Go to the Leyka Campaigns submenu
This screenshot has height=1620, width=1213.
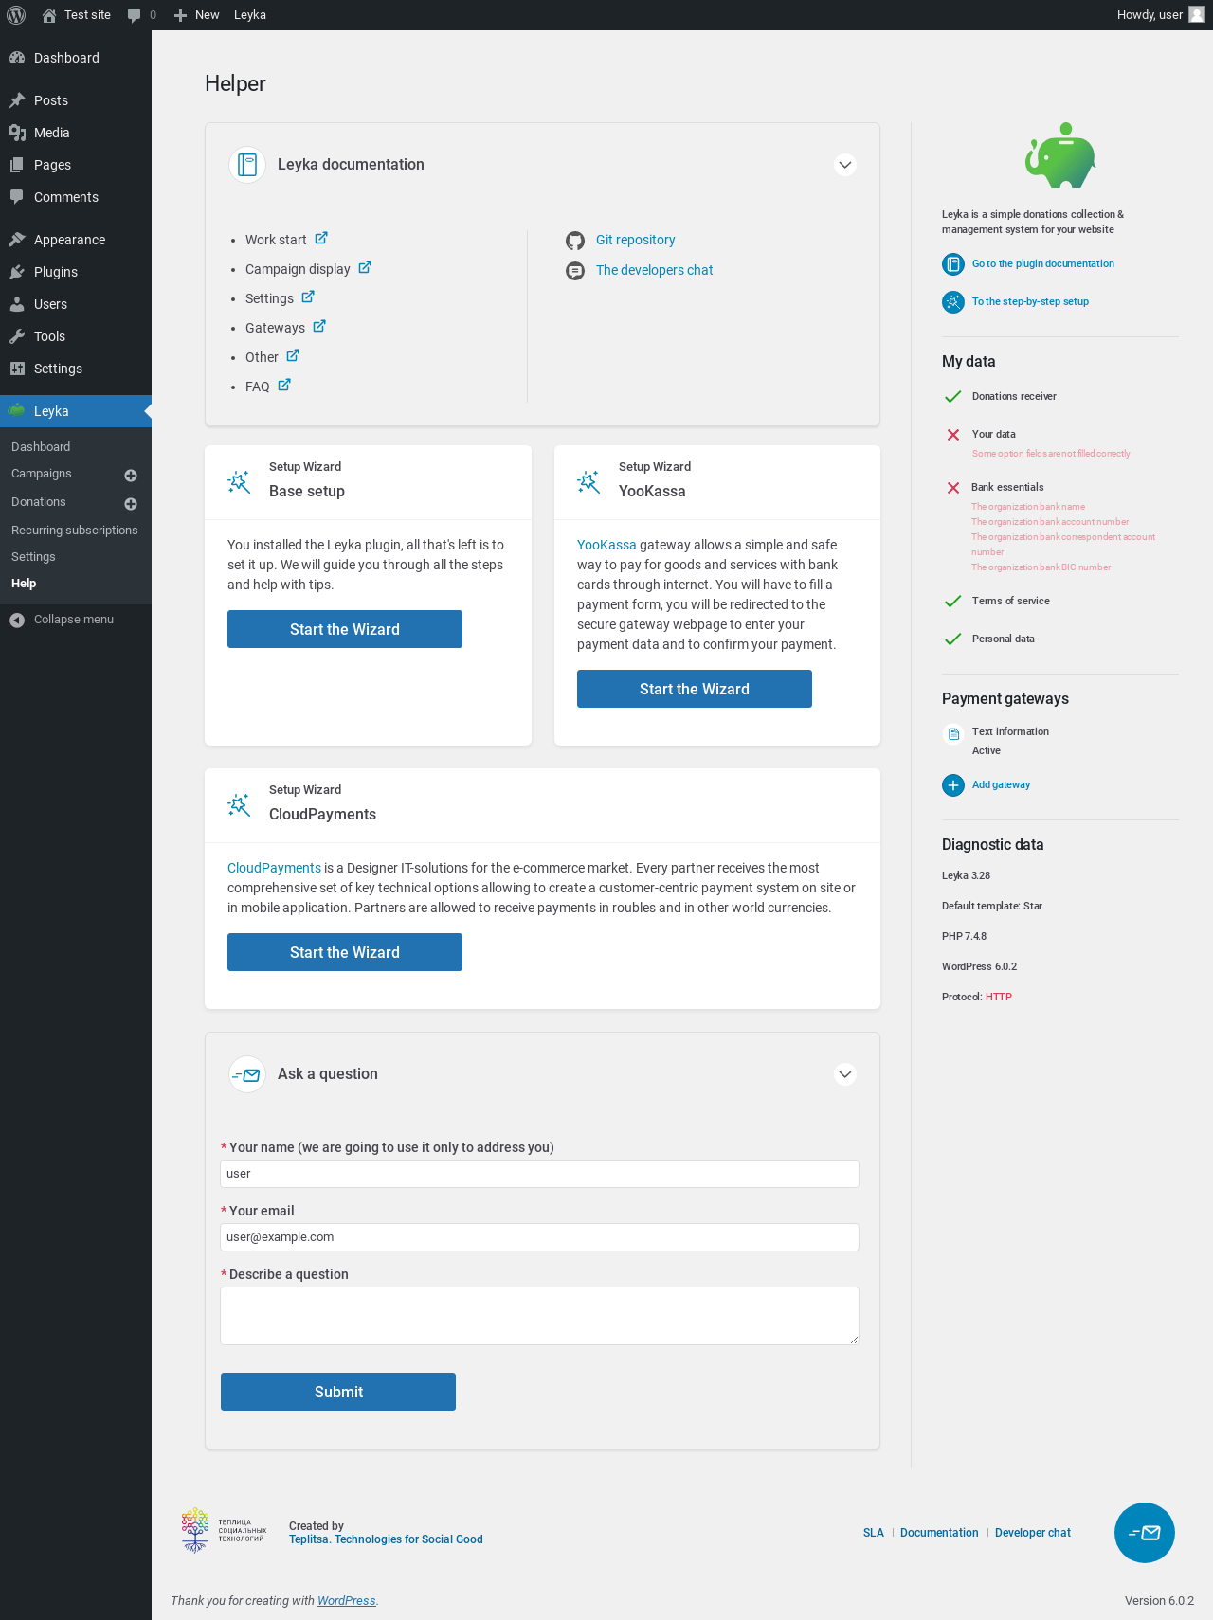(42, 474)
